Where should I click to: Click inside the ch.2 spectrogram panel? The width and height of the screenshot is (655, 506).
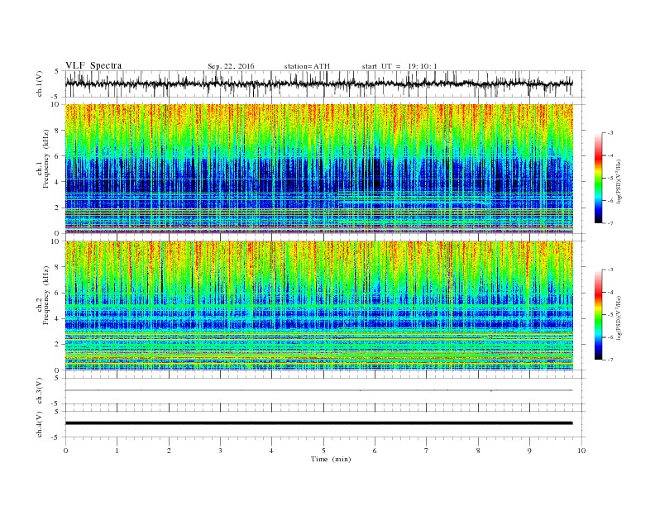318,305
